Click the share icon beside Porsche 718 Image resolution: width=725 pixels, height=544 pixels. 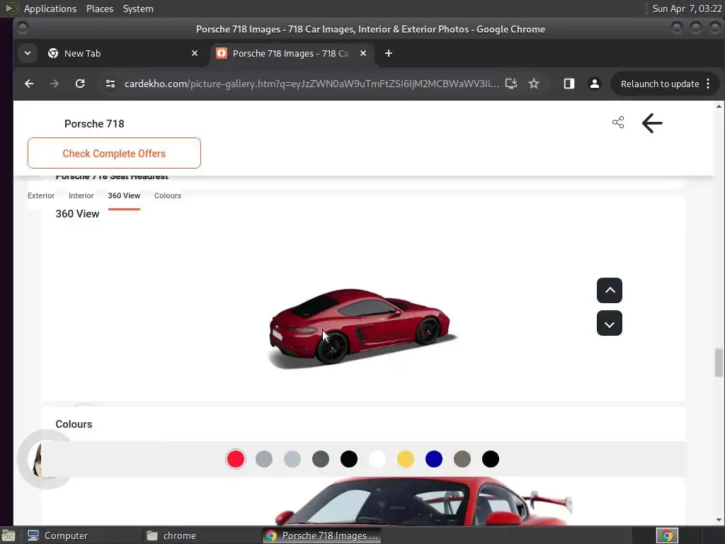(x=617, y=122)
